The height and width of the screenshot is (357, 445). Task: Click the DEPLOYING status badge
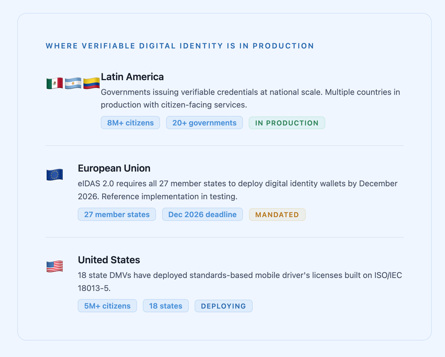click(224, 306)
